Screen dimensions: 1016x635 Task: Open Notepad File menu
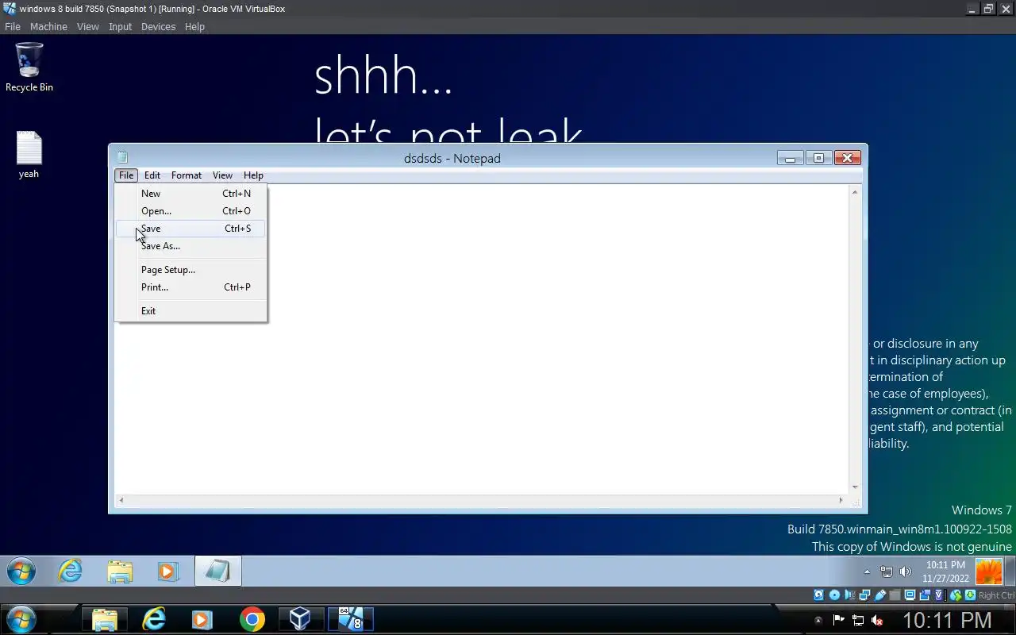point(126,175)
